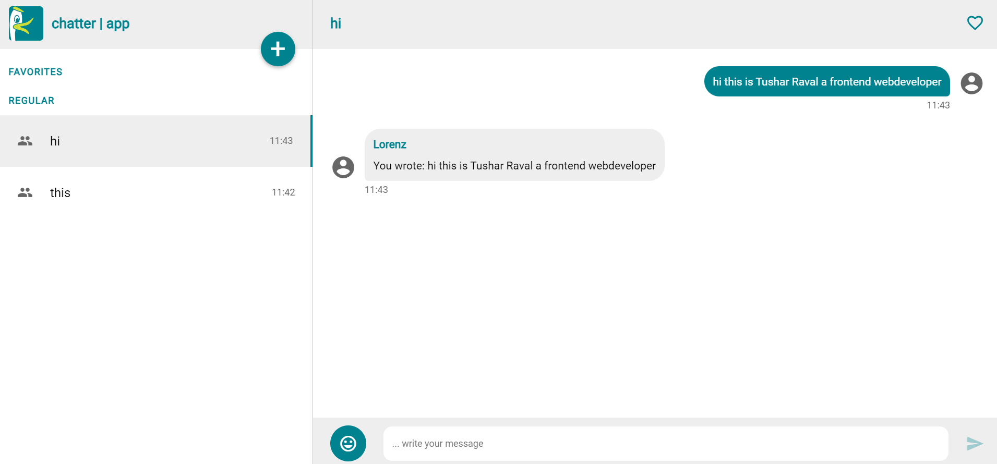Click your own avatar beside sent message
The width and height of the screenshot is (997, 464).
[x=971, y=83]
